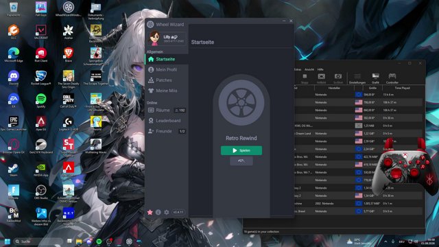Viewport: 439px width, 247px height.
Task: Open the Ansicht menu in Dolphin
Action: click(x=309, y=69)
